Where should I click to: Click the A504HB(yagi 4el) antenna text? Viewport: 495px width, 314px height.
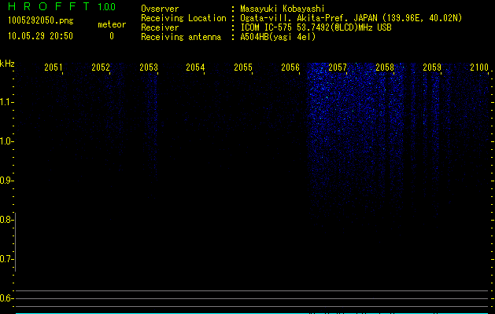(278, 37)
